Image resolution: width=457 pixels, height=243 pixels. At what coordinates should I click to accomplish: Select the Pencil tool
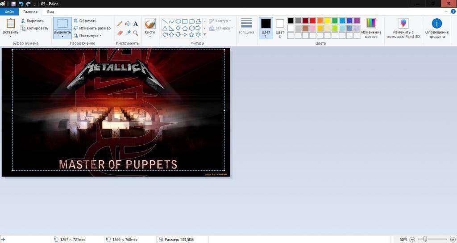click(120, 24)
